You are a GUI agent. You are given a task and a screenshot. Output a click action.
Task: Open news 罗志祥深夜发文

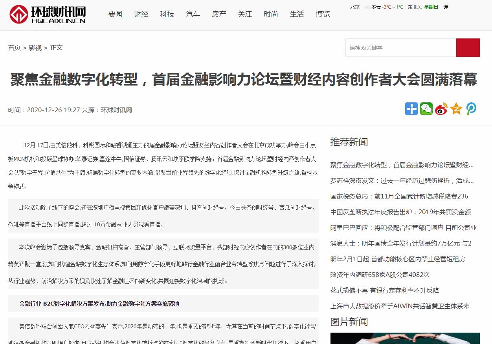coord(402,180)
